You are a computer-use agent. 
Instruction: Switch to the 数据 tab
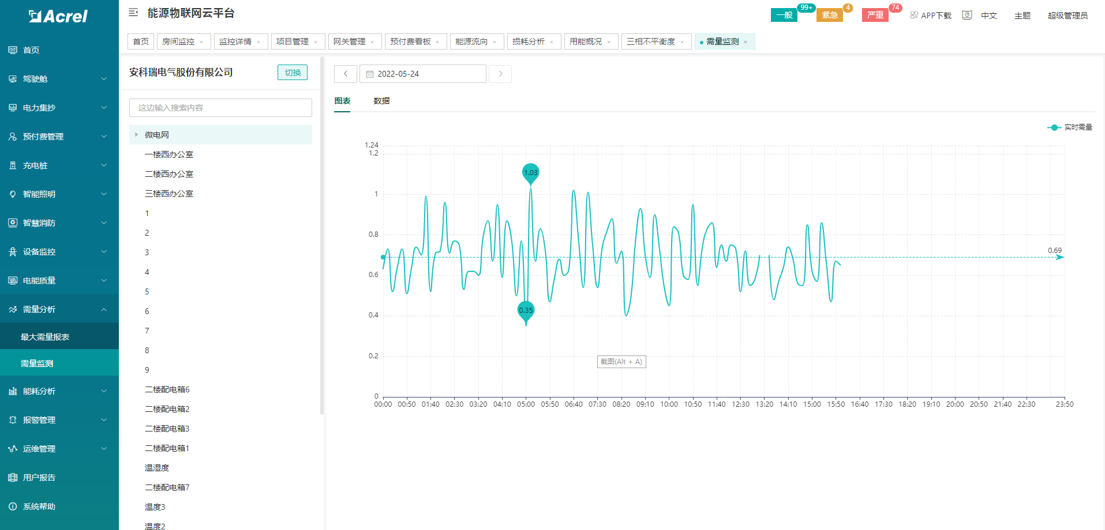(381, 101)
